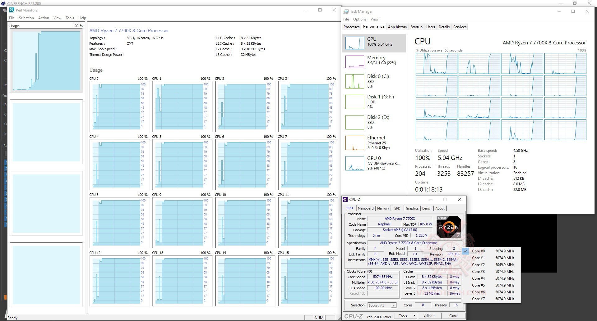Expand the Tools dropdown arrow in CPU-Z
597x321 pixels.
(x=414, y=316)
